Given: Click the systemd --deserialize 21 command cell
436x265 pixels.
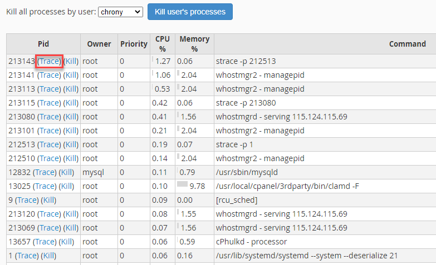Looking at the screenshot, I should click(325, 256).
